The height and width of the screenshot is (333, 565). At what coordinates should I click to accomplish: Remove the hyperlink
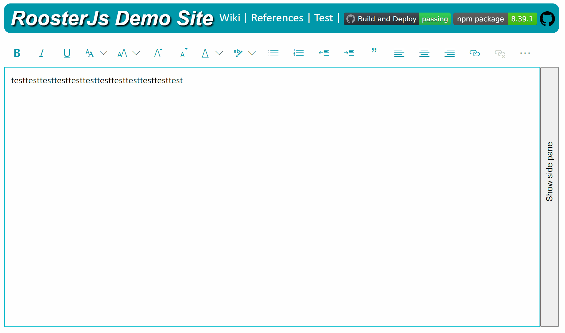500,53
